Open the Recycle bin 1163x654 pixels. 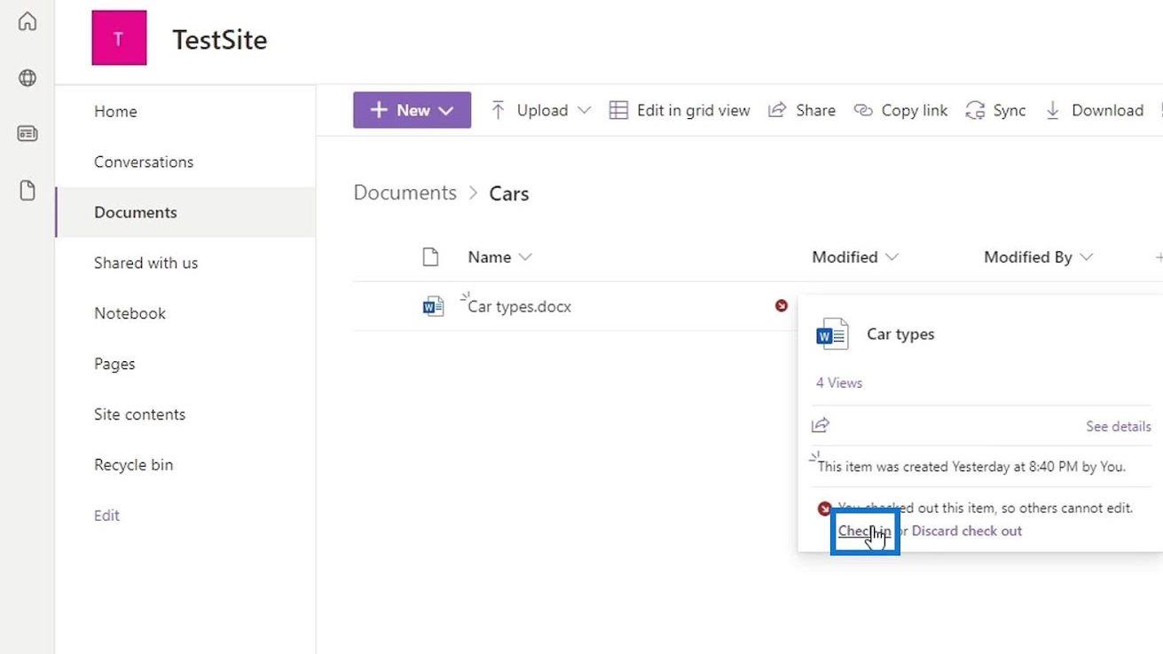pyautogui.click(x=134, y=465)
